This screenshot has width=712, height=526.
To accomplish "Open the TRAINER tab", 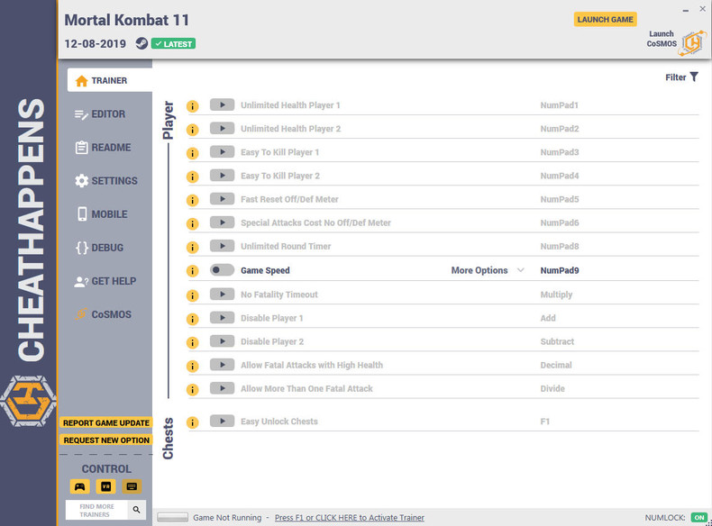I will [x=109, y=80].
